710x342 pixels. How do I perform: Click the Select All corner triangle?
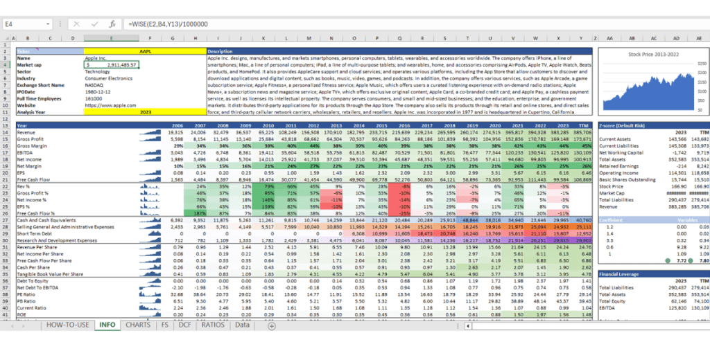click(x=6, y=39)
